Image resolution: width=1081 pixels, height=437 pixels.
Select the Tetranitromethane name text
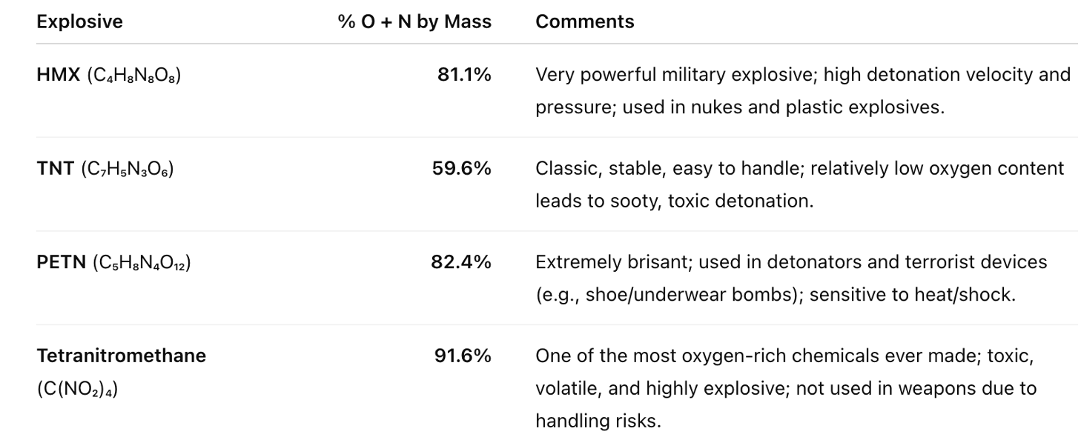coord(121,356)
